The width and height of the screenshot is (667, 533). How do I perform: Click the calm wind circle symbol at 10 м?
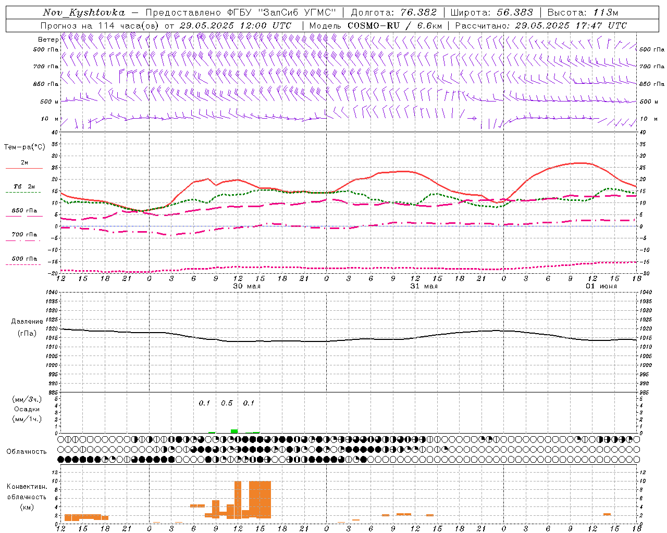click(x=474, y=119)
